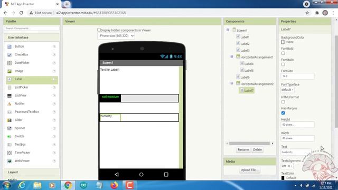Choose the Switch palette component
This screenshot has width=338, height=190.
(x=19, y=136)
